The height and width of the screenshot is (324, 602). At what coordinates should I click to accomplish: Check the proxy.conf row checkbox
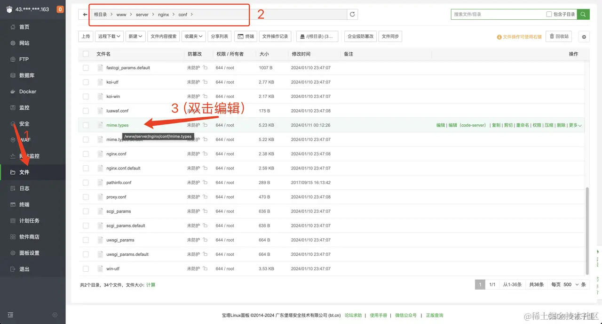tap(86, 197)
